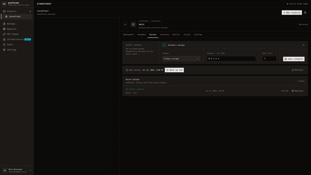Switch to the Console tab
This screenshot has width=311, height=175.
tap(187, 34)
